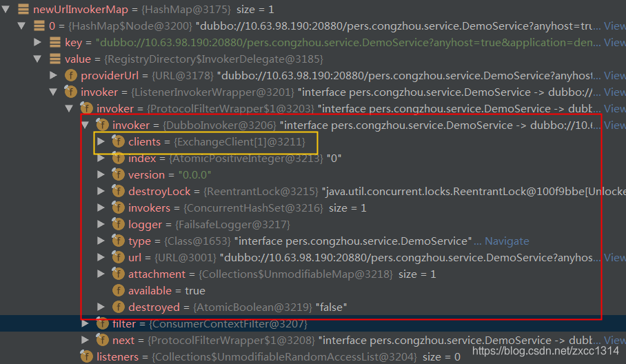Select the {FailsafeLogger@3217} value text
The image size is (626, 364).
(232, 225)
